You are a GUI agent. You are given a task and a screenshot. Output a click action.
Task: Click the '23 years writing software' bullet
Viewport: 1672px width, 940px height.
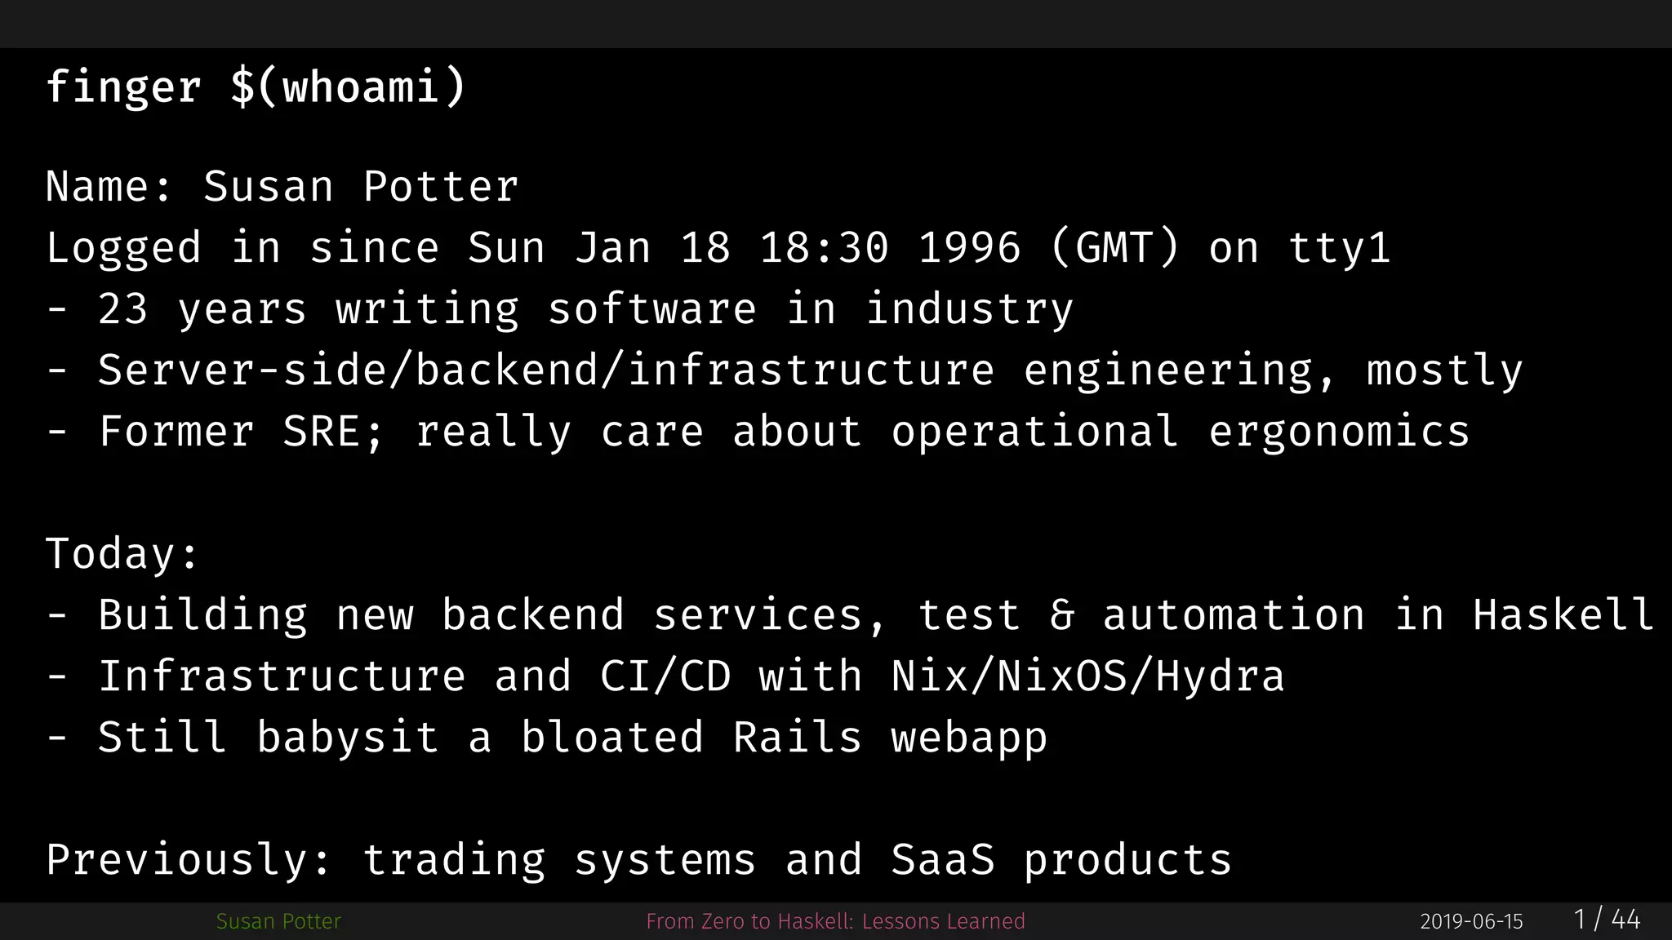coord(560,309)
